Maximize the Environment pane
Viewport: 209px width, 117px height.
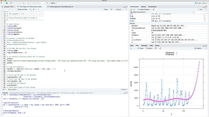tap(206, 7)
